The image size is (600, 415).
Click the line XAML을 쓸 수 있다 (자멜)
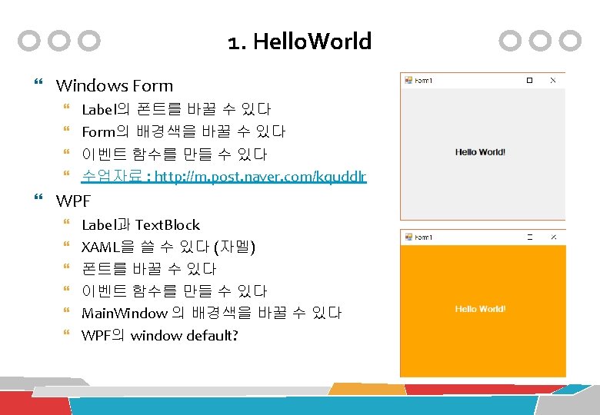tap(168, 247)
